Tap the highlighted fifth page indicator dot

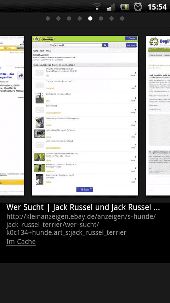tap(90, 18)
